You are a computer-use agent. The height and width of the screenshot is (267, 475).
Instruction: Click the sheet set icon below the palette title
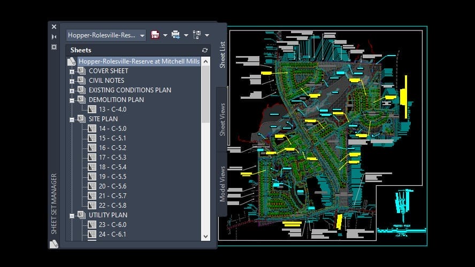tap(54, 244)
